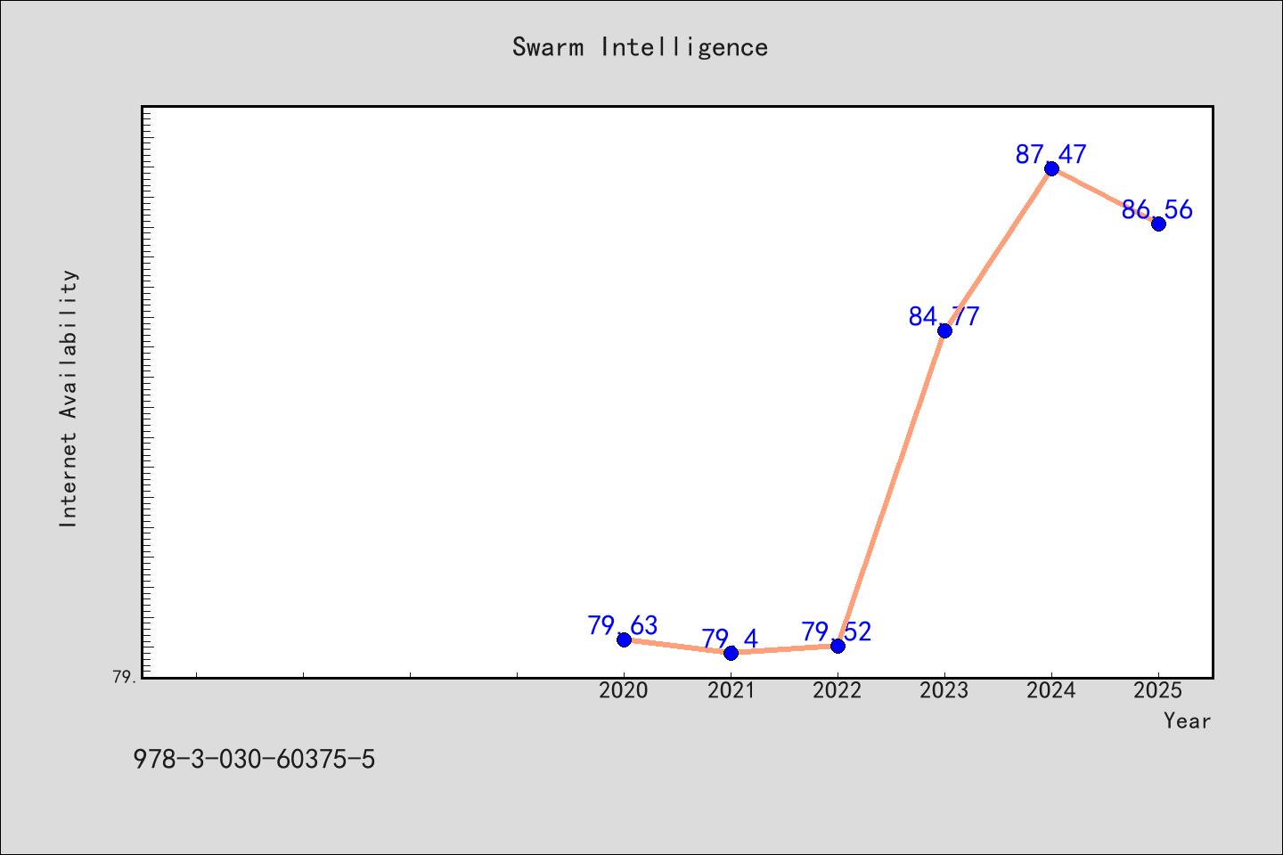Select the 2021 data point marker
Screen dimensions: 1283x855
[x=731, y=653]
